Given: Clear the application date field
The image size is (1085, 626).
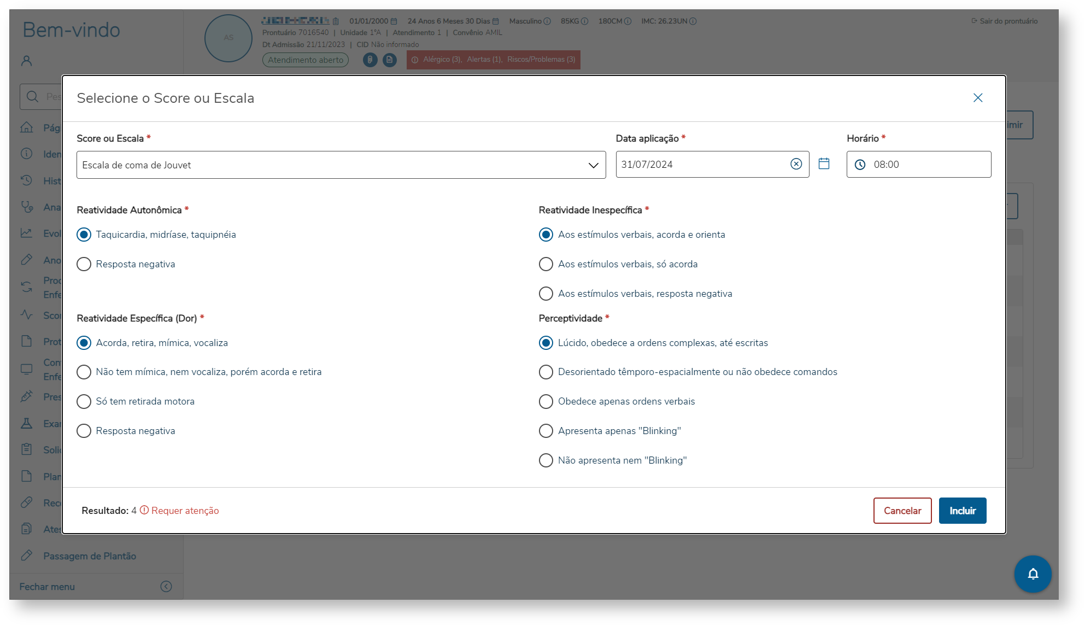Looking at the screenshot, I should pos(796,164).
